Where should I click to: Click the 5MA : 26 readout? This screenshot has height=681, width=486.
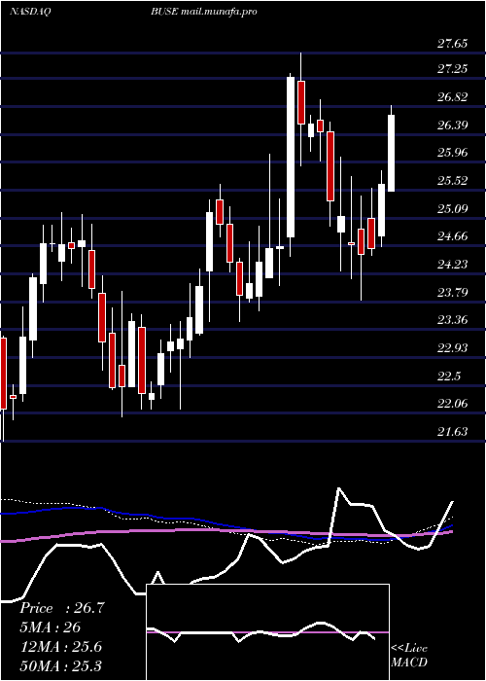click(51, 627)
